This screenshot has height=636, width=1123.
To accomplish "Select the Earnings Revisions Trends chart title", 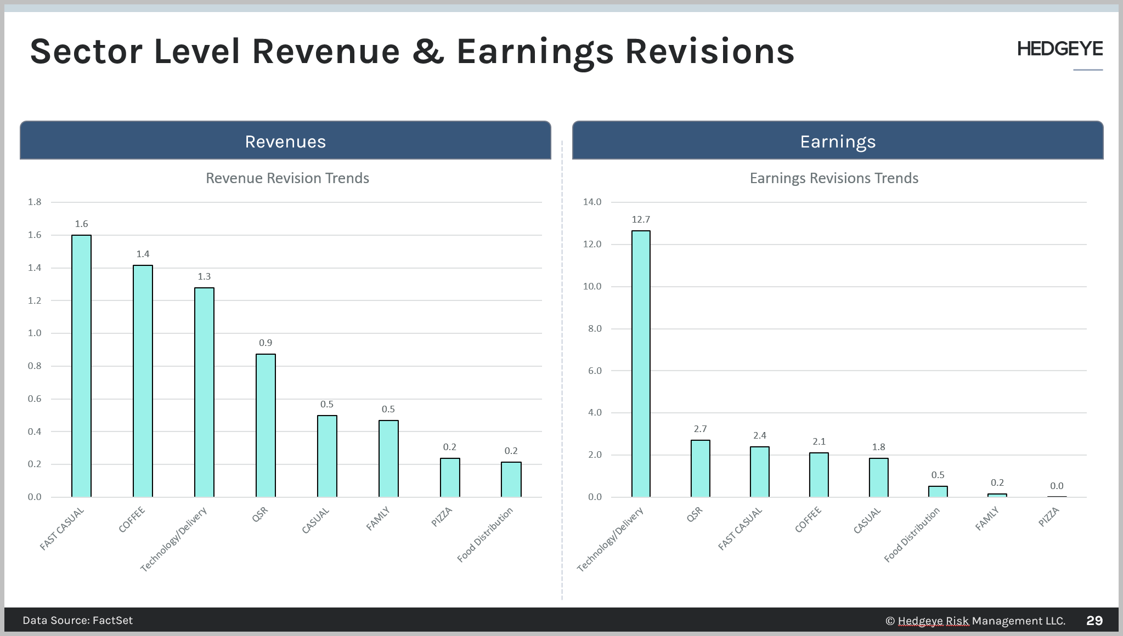I will point(834,178).
